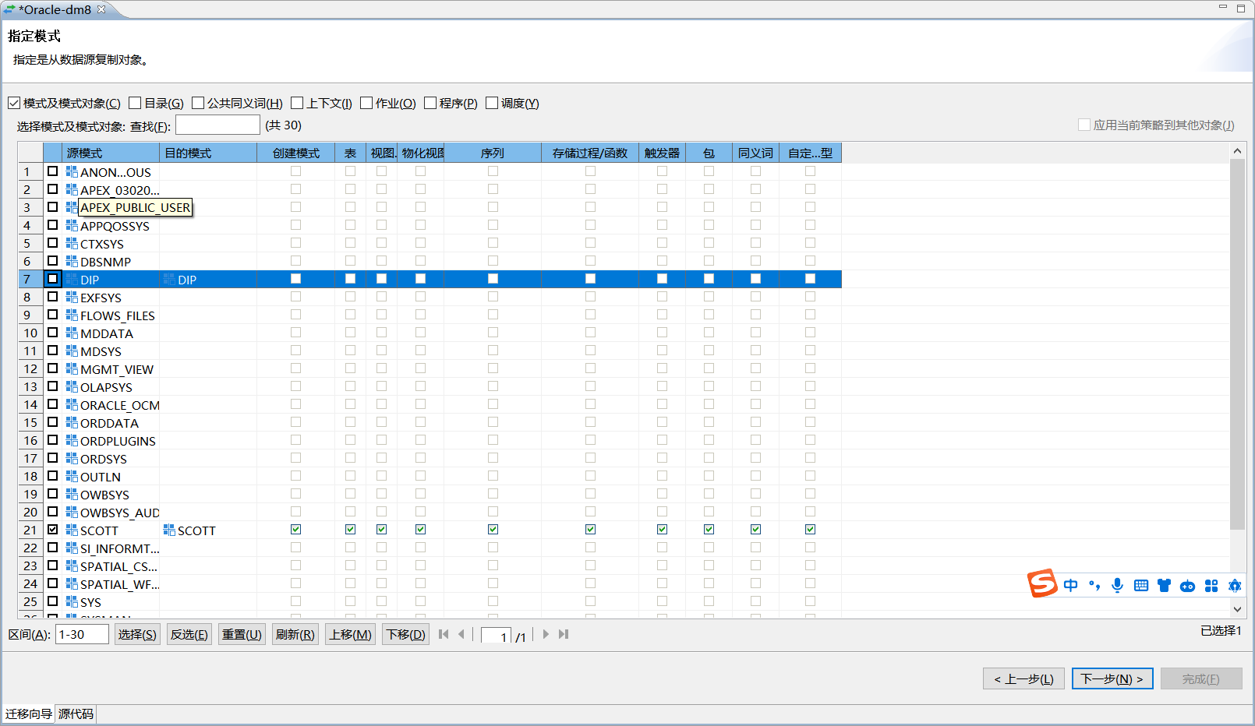Image resolution: width=1255 pixels, height=726 pixels.
Task: Open the Sogou input method logo menu
Action: (1042, 583)
